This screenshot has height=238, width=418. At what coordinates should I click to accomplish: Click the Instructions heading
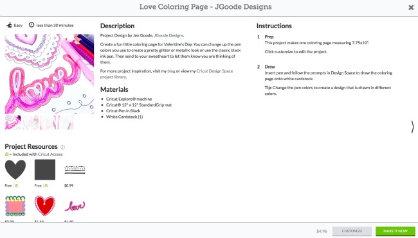click(x=274, y=26)
